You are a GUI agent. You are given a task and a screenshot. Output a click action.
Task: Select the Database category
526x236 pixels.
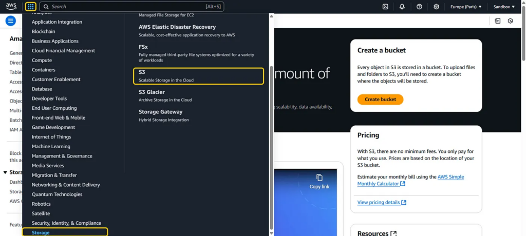(42, 89)
